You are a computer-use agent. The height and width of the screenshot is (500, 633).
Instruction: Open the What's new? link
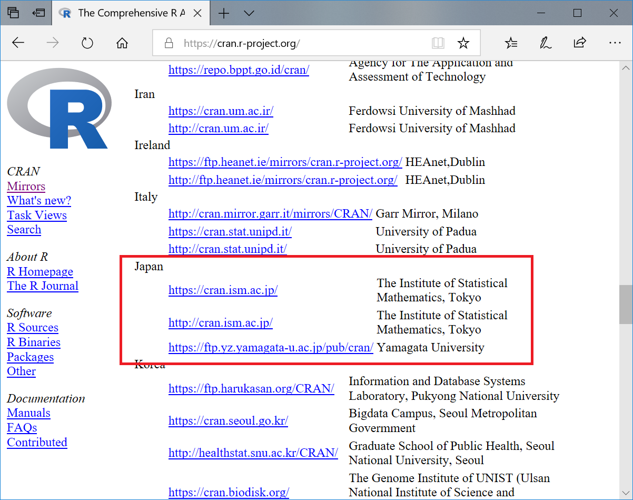coord(39,201)
